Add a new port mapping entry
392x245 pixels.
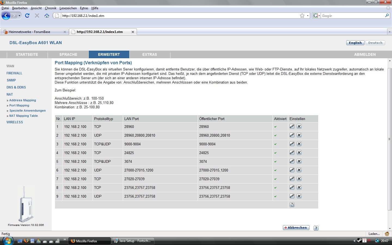click(x=292, y=205)
